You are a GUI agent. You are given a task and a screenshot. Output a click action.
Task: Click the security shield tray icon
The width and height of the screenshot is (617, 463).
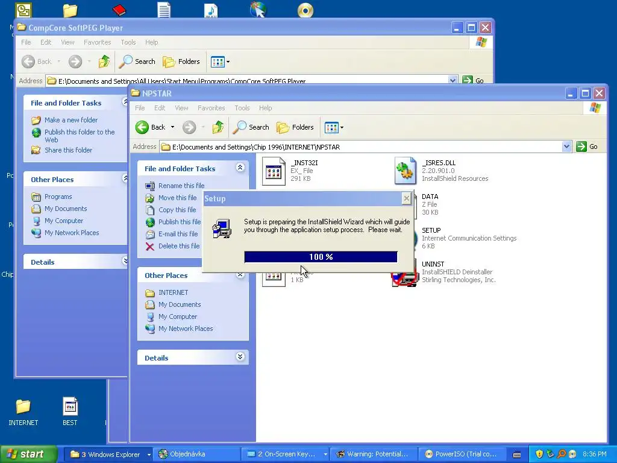(539, 454)
